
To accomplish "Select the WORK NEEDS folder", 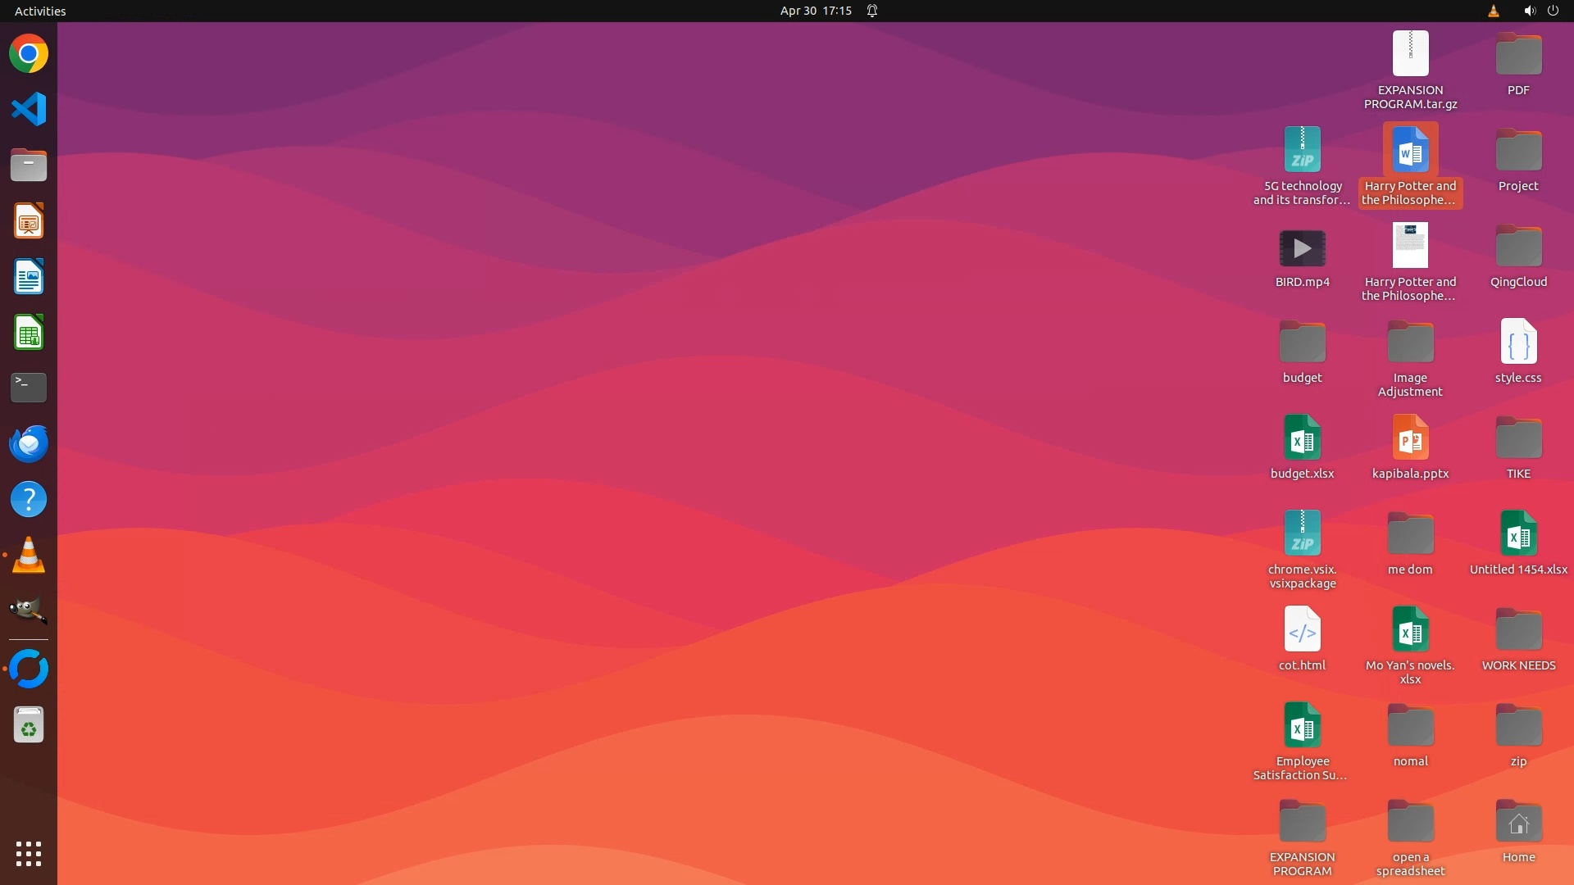I will pyautogui.click(x=1518, y=631).
